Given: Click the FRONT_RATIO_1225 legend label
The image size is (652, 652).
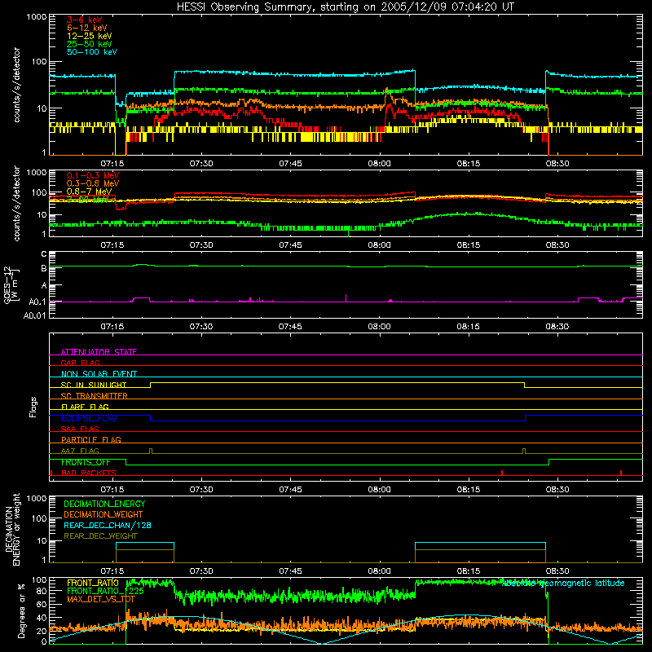Looking at the screenshot, I should 105,591.
